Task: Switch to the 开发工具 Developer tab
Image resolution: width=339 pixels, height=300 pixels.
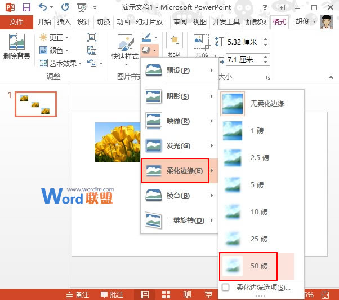Action: click(x=226, y=21)
